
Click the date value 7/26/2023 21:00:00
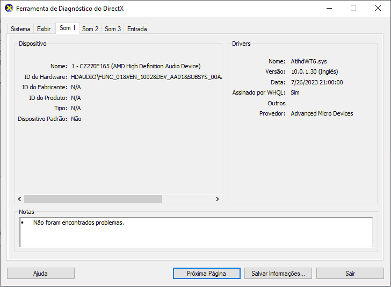317,82
